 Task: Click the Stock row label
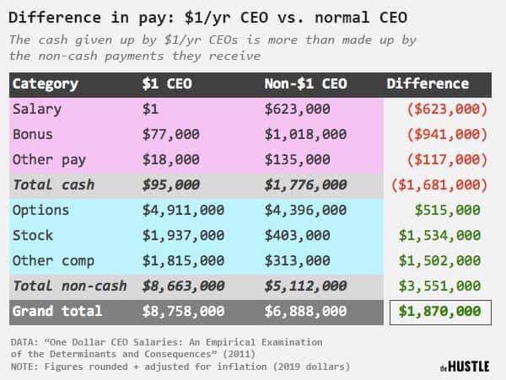(33, 235)
